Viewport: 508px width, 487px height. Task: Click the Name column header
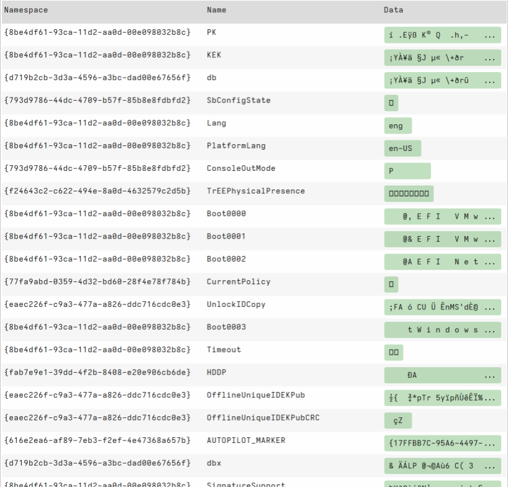pos(216,10)
